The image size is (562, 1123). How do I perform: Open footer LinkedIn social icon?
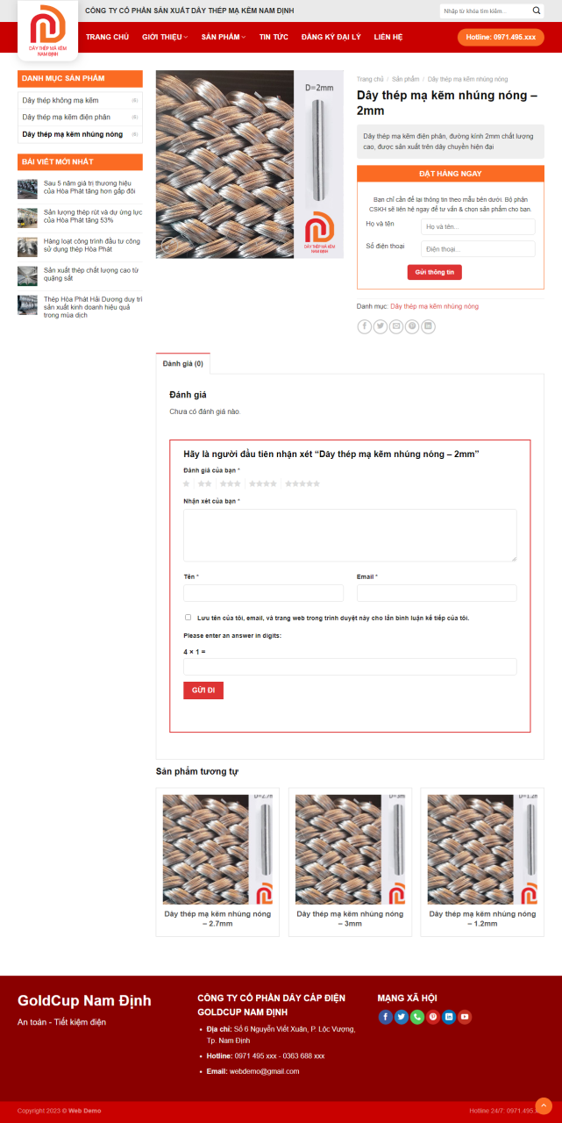click(449, 1017)
